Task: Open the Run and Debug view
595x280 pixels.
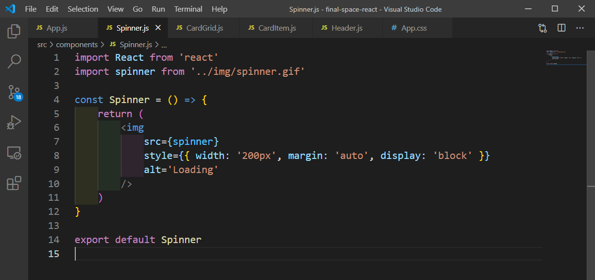Action: 14,122
